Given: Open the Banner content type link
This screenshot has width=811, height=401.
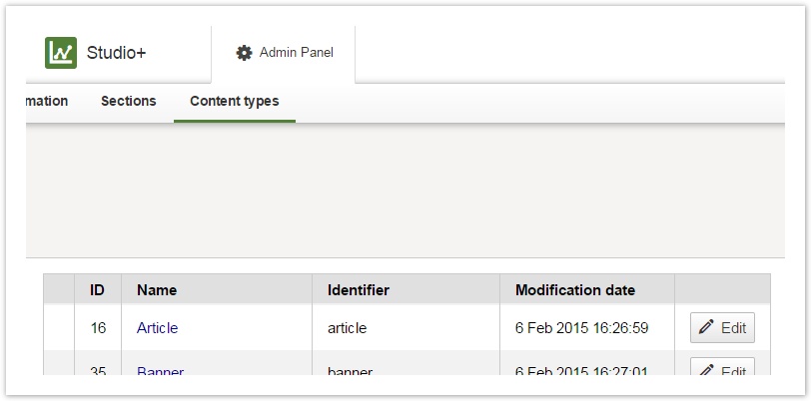Looking at the screenshot, I should coord(160,372).
